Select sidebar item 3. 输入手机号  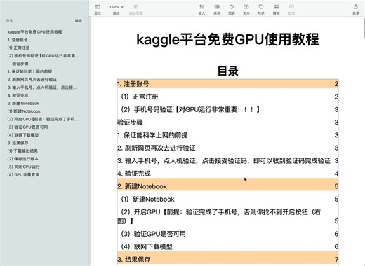click(42, 87)
